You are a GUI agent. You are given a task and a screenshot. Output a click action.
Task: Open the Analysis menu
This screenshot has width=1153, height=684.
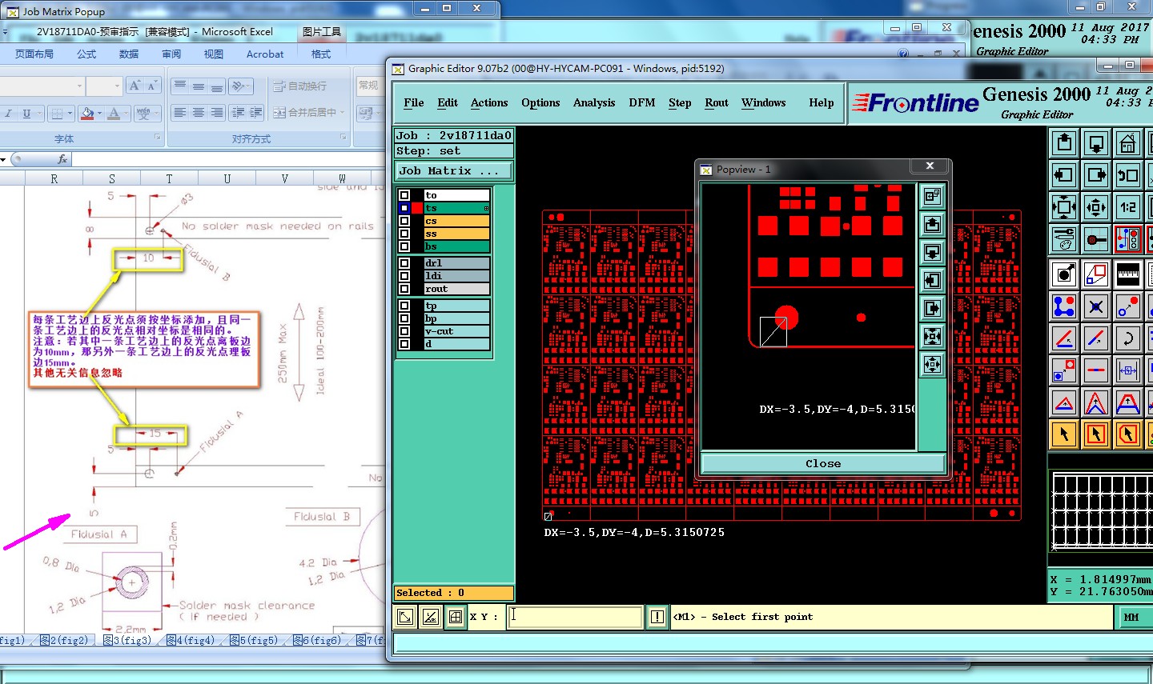point(594,102)
